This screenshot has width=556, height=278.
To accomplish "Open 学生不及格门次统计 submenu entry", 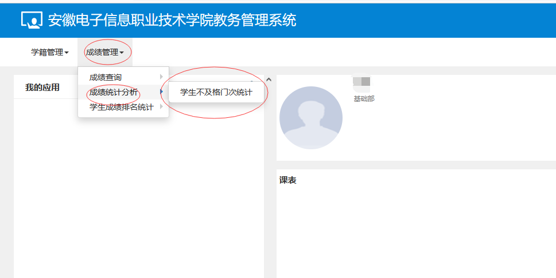I will pyautogui.click(x=216, y=92).
